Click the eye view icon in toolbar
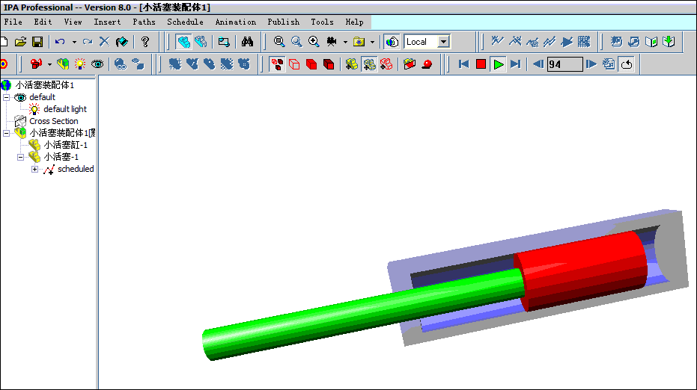The width and height of the screenshot is (697, 390). [97, 64]
